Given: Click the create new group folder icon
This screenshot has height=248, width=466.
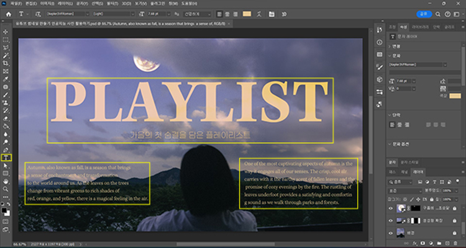Looking at the screenshot, I should [x=441, y=244].
